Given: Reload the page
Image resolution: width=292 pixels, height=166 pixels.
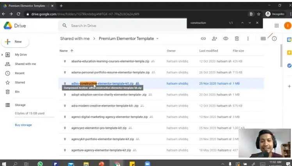Looking at the screenshot, I should pyautogui.click(x=18, y=14).
